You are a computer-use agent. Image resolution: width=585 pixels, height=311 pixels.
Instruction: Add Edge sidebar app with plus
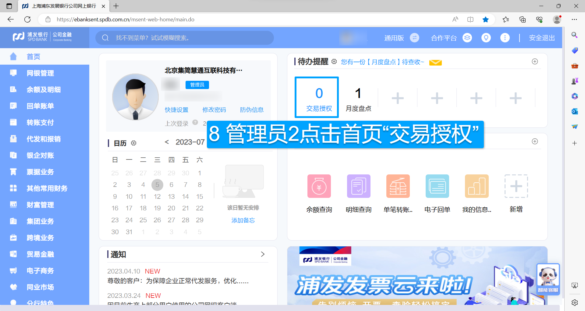(575, 143)
